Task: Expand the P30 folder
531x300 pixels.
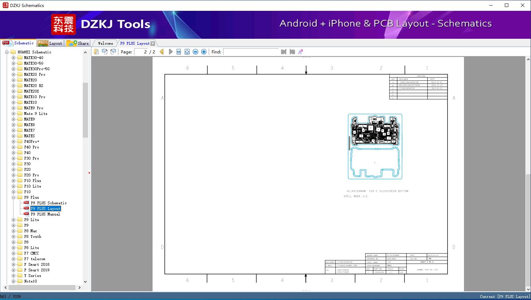Action: coord(14,164)
